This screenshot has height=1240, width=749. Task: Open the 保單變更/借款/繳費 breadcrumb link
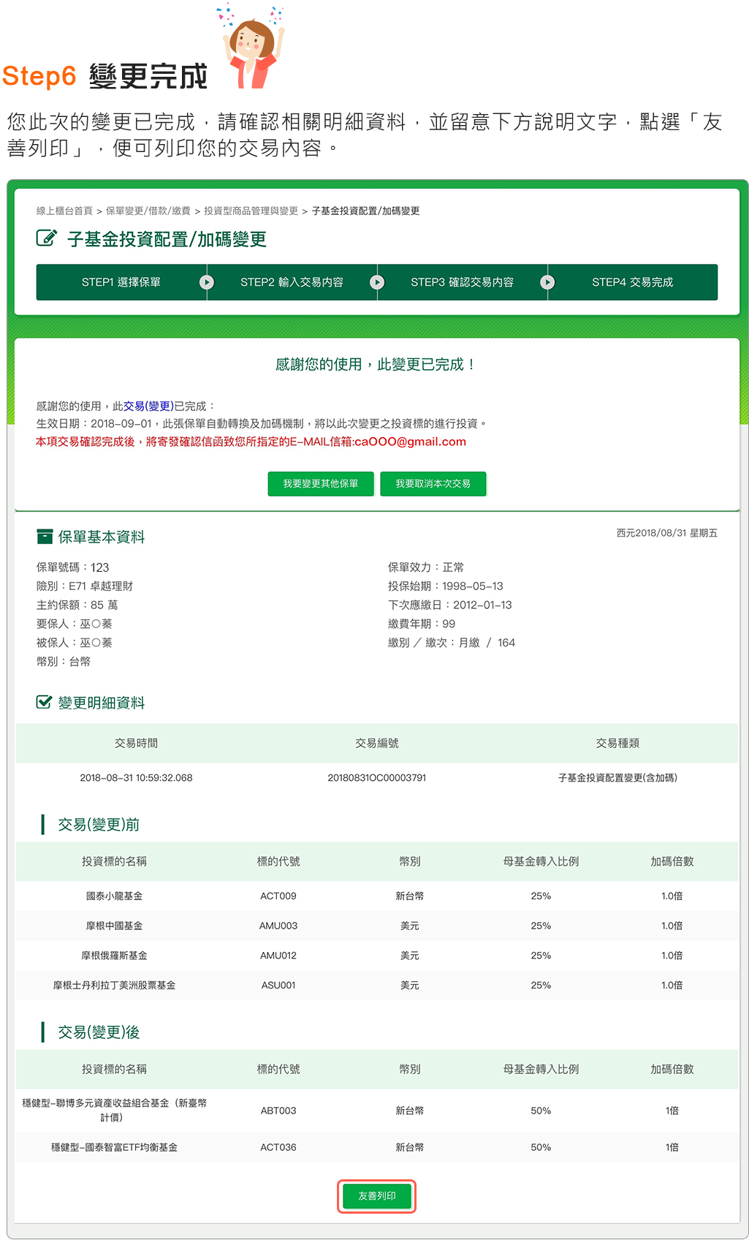coord(148,211)
